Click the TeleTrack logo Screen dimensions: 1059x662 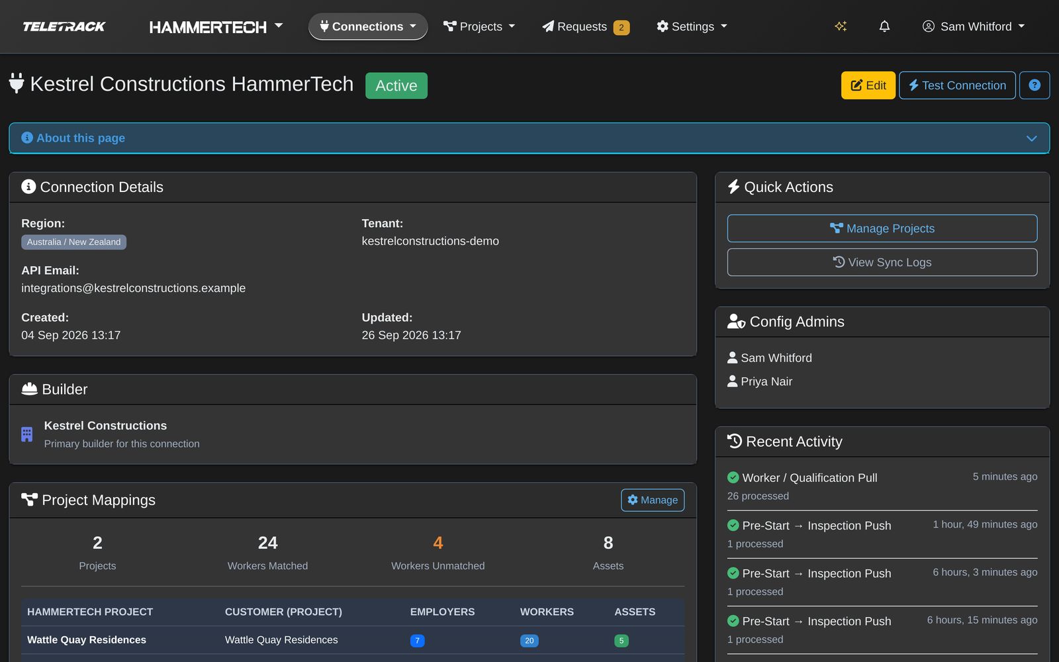(x=64, y=26)
